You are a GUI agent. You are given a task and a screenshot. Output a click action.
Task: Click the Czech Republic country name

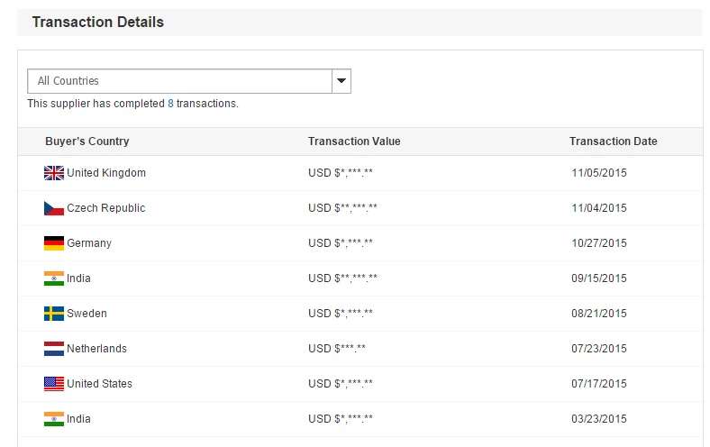[106, 208]
